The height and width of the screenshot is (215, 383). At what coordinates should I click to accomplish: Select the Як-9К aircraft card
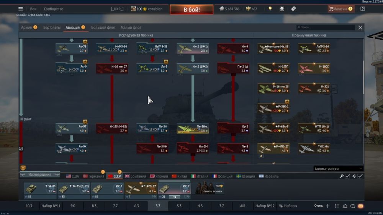point(72,148)
